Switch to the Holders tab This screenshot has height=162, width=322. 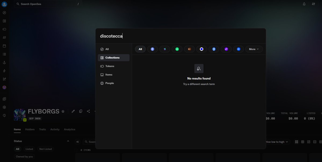[30, 129]
